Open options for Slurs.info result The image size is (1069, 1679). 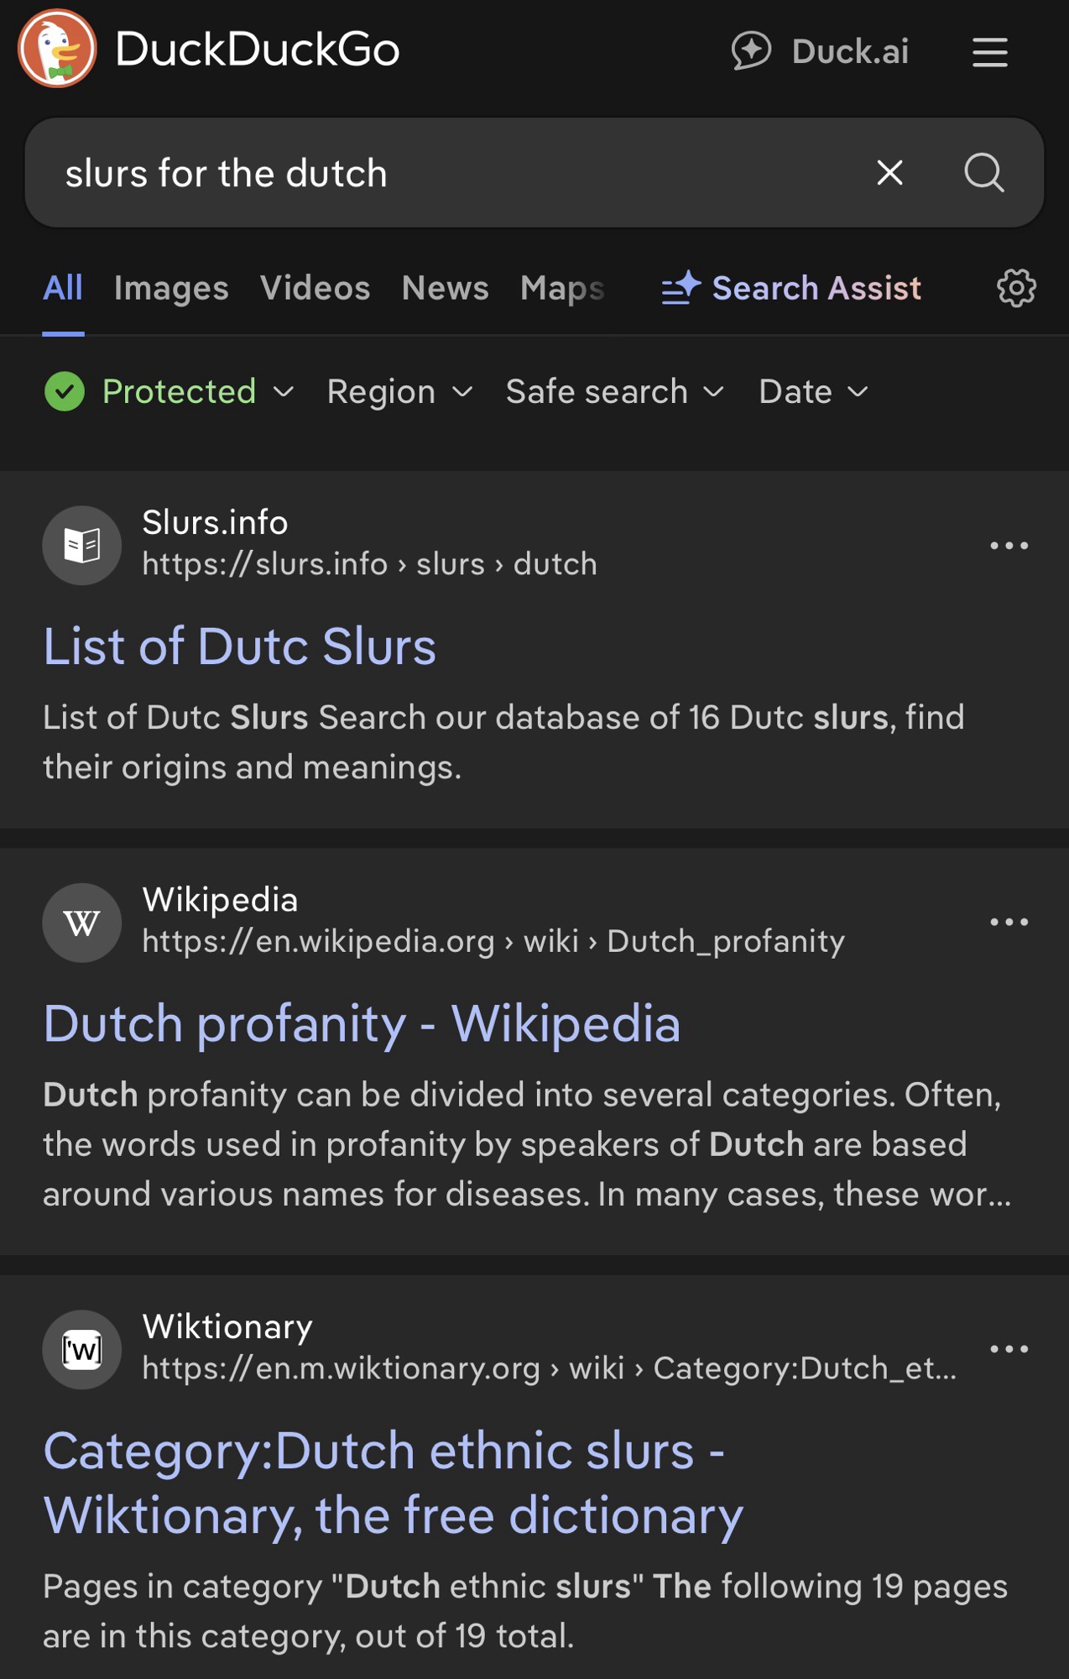pyautogui.click(x=1009, y=546)
